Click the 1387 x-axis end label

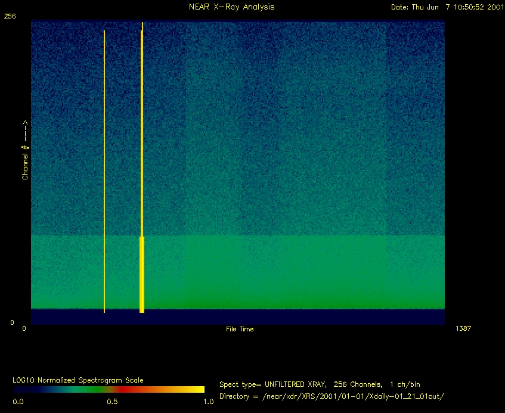(463, 329)
